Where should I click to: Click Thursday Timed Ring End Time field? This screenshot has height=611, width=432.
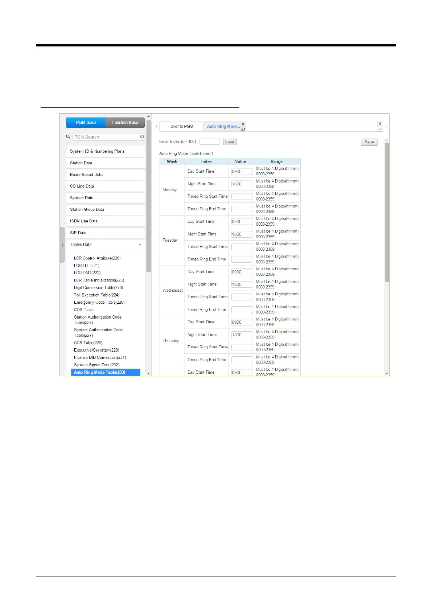point(242,360)
